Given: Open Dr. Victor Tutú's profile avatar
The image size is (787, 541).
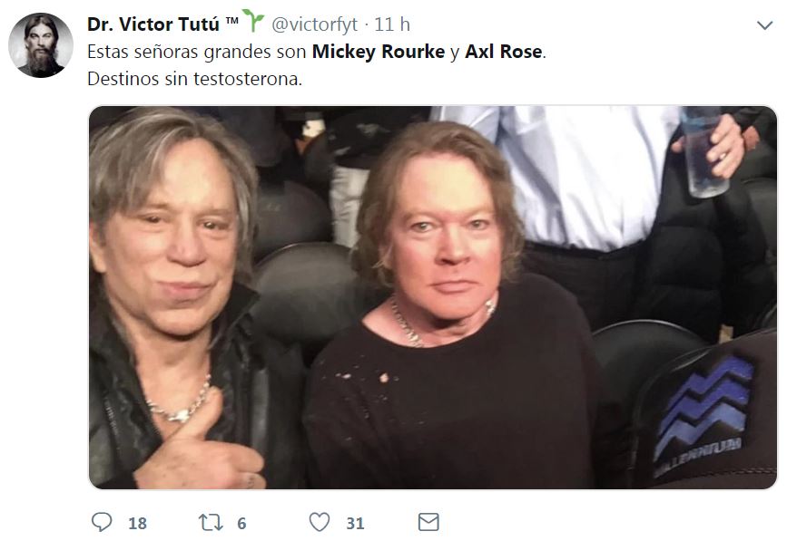Looking at the screenshot, I should coord(41,45).
